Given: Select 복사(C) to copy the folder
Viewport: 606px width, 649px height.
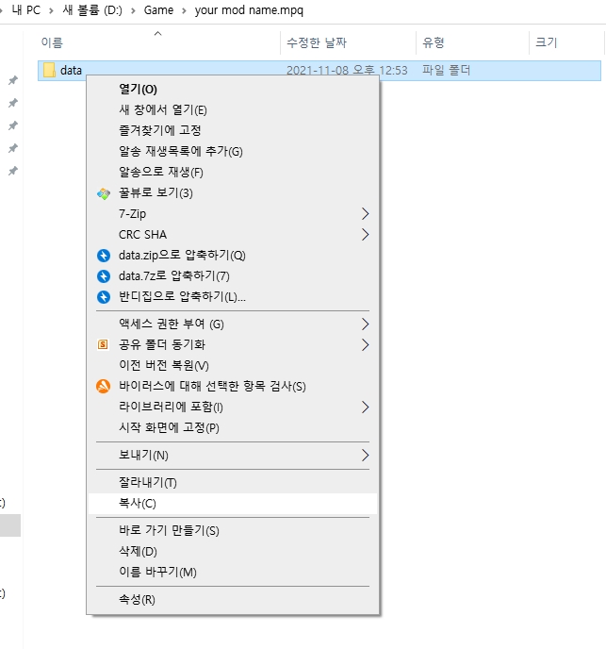Looking at the screenshot, I should coord(233,504).
